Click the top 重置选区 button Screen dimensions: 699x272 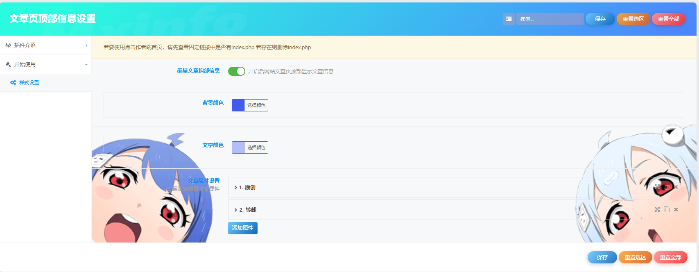point(633,19)
